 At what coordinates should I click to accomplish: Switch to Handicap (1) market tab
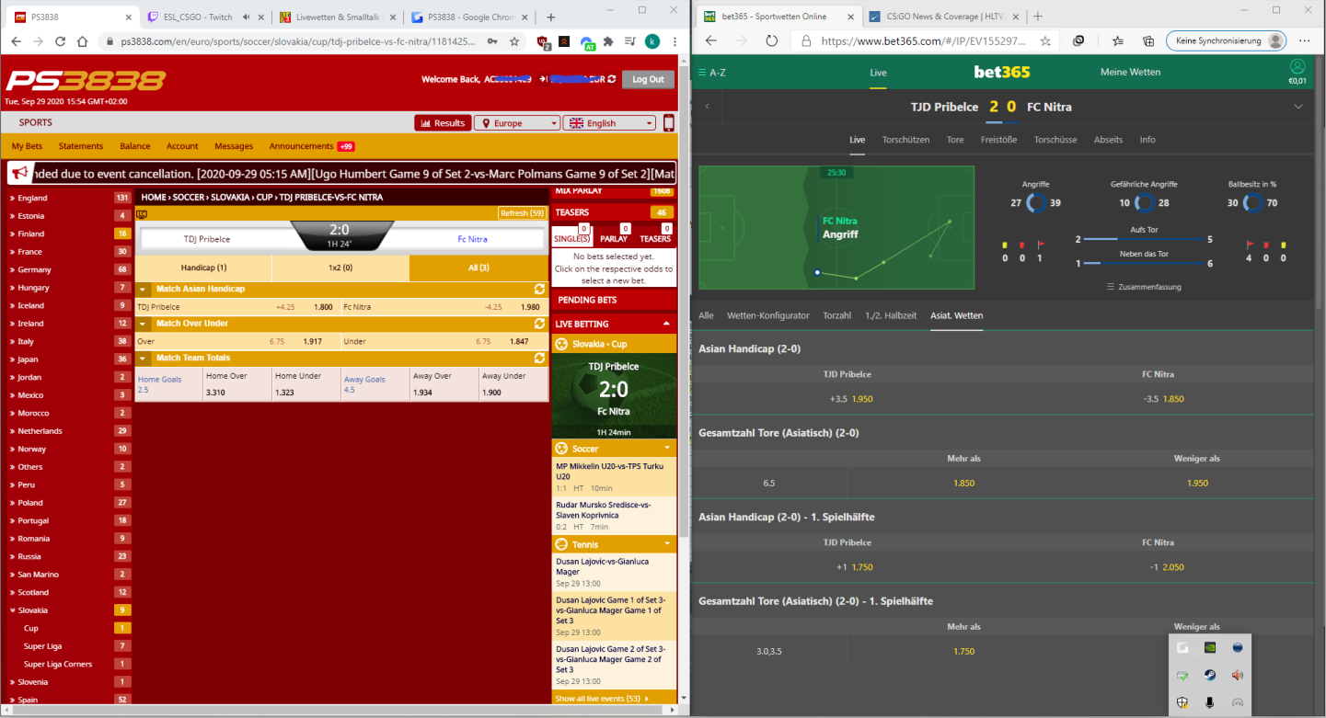204,268
